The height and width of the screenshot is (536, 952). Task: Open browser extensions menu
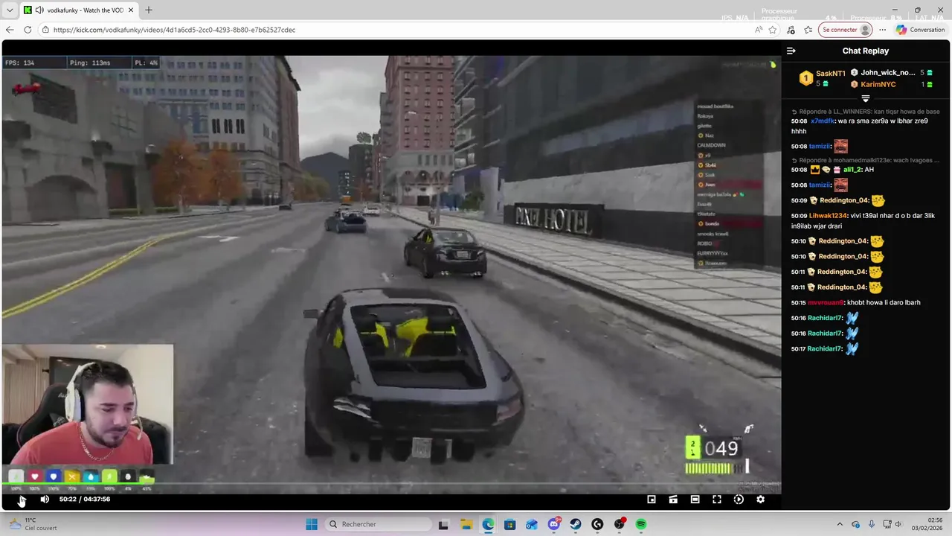point(791,30)
